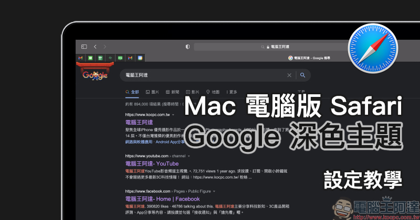The image size is (420, 220).
Task: Open the green pinwheel pinned tab
Action: coord(110,58)
